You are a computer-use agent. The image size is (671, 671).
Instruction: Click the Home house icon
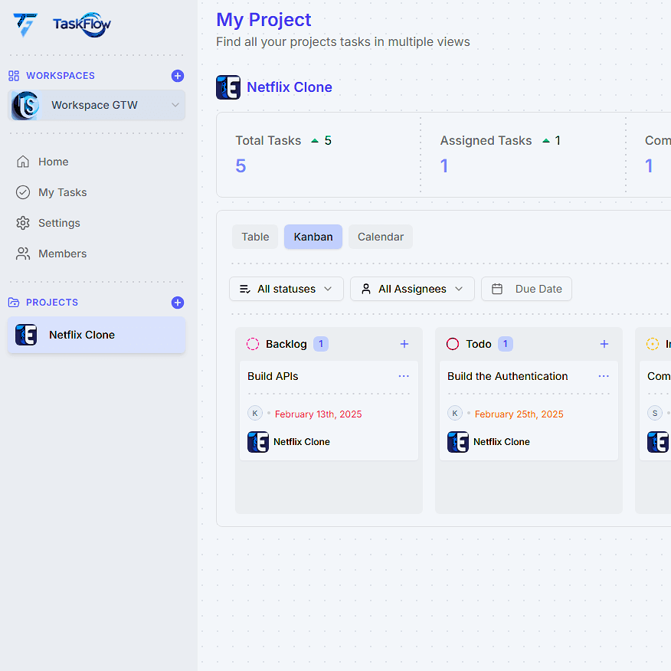coord(23,162)
